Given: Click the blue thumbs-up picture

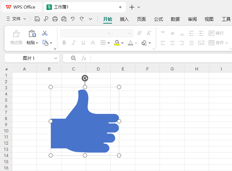Looking at the screenshot, I should tap(85, 121).
